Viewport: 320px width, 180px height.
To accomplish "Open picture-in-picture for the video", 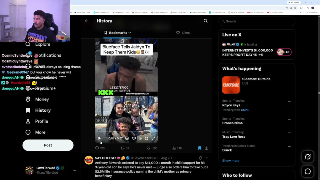I will click(146, 138).
